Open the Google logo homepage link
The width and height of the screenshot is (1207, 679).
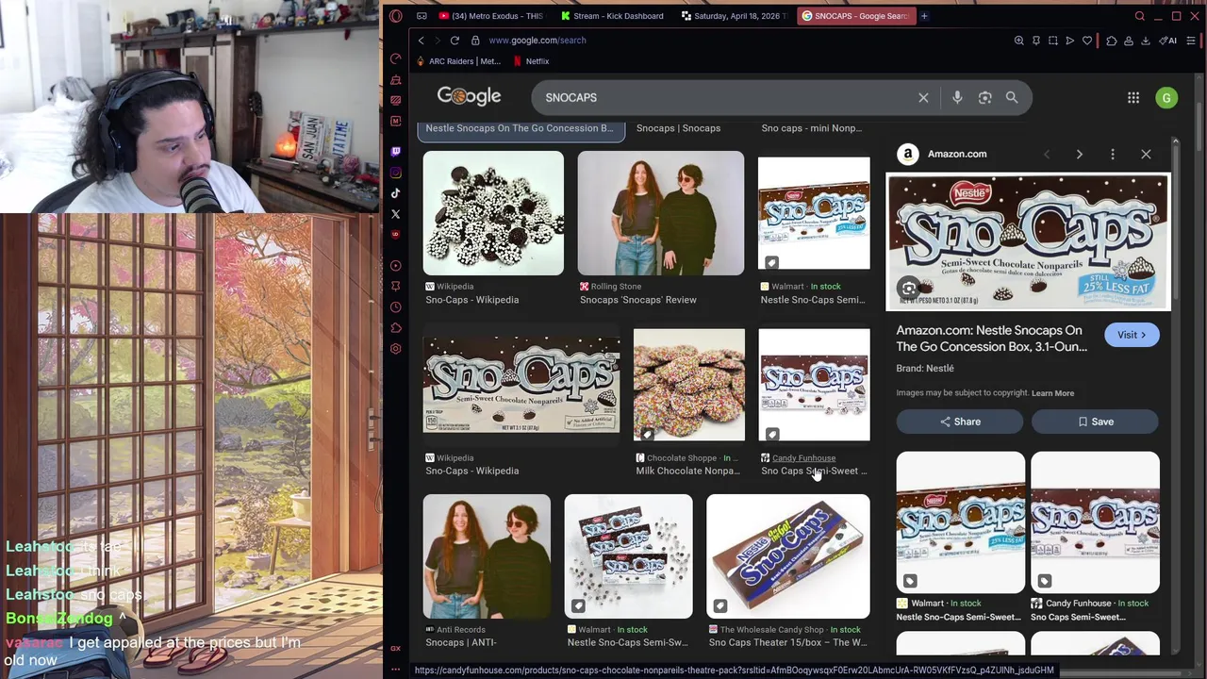(469, 96)
